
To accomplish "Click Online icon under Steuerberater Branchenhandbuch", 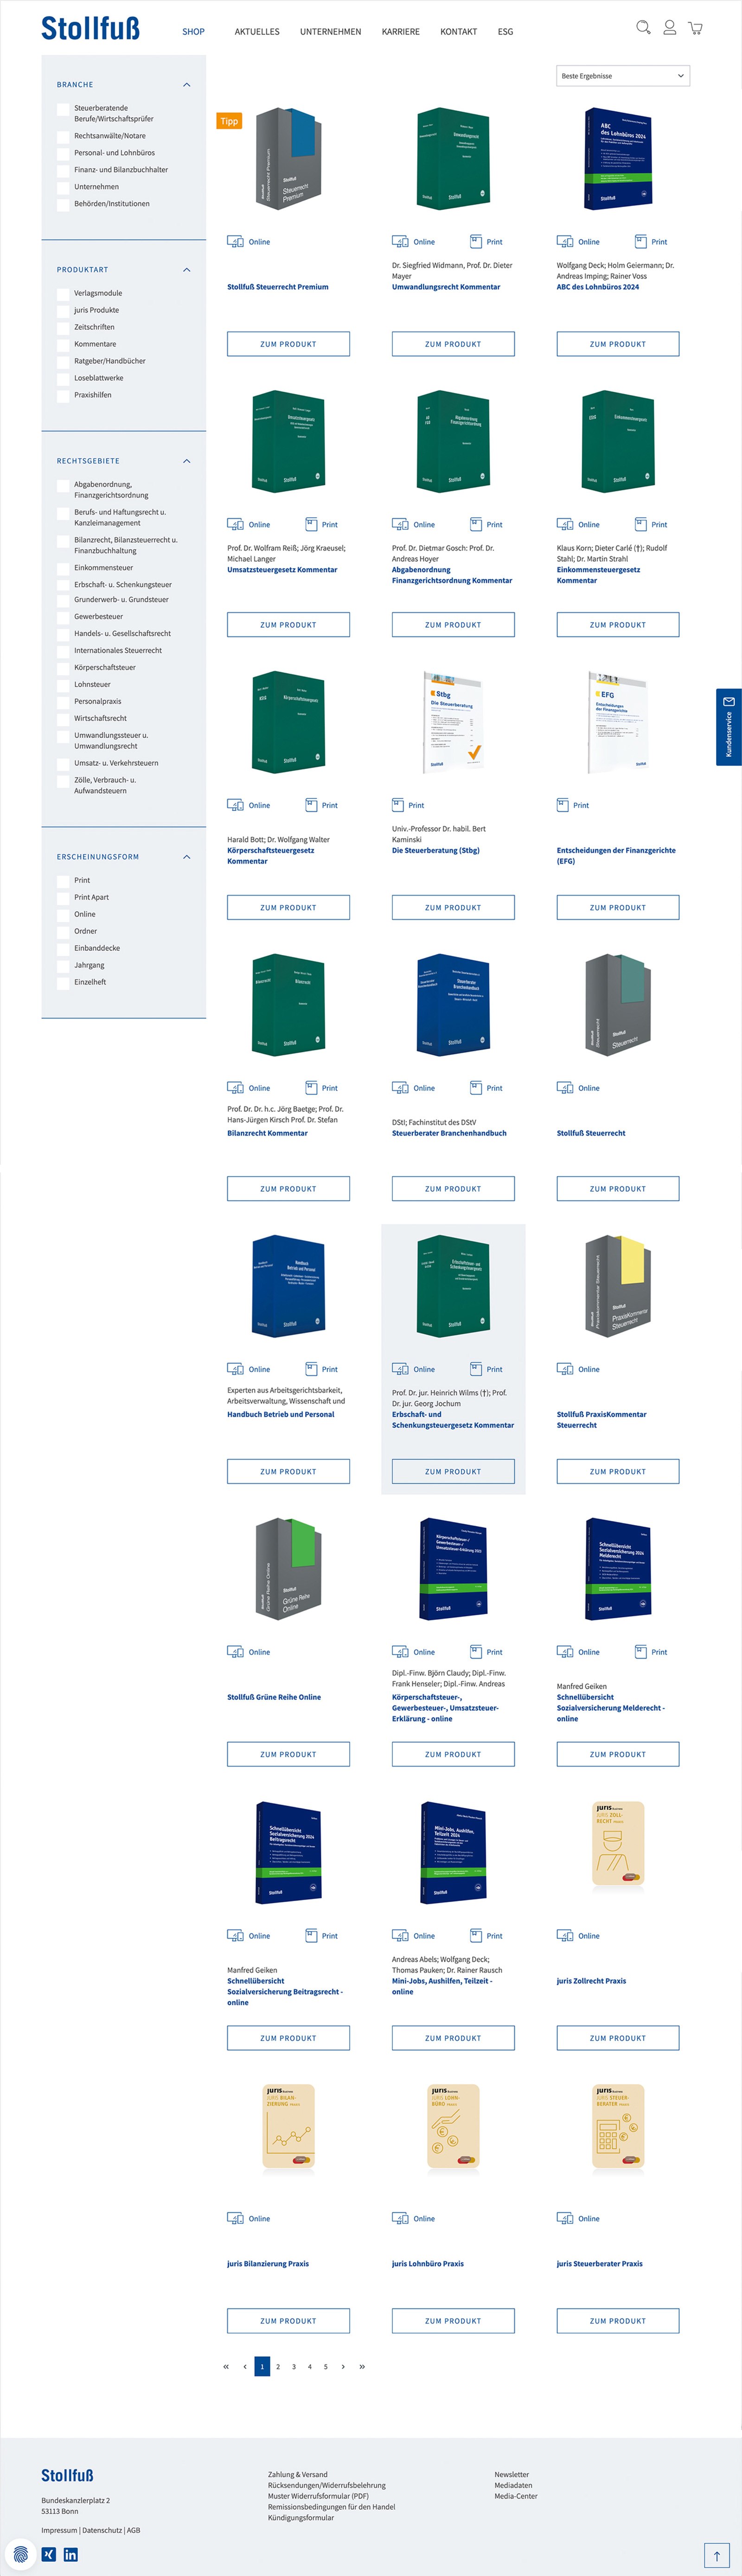I will coord(400,1088).
